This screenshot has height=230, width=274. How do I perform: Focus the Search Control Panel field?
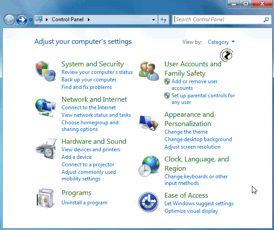pyautogui.click(x=218, y=19)
